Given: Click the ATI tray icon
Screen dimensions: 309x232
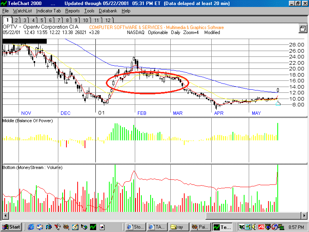Looking at the screenshot, I should tap(261, 227).
